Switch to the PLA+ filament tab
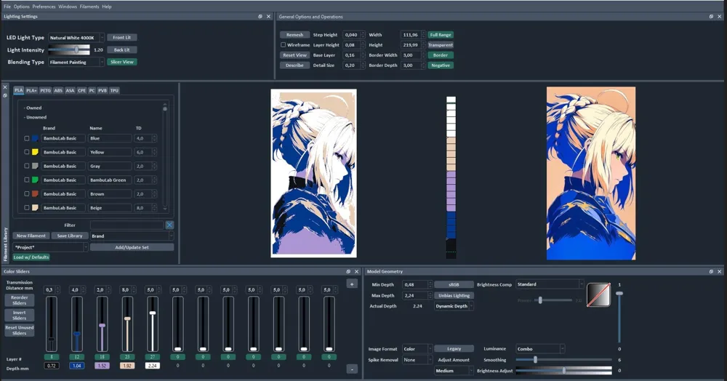The width and height of the screenshot is (727, 381). [x=31, y=90]
